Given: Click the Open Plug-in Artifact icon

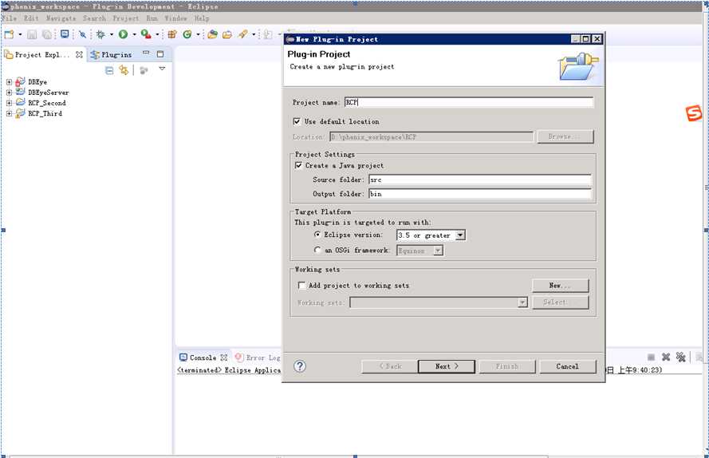Looking at the screenshot, I should (x=212, y=34).
